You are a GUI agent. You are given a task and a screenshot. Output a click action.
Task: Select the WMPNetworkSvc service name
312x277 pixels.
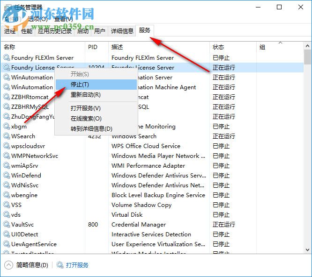click(35, 156)
